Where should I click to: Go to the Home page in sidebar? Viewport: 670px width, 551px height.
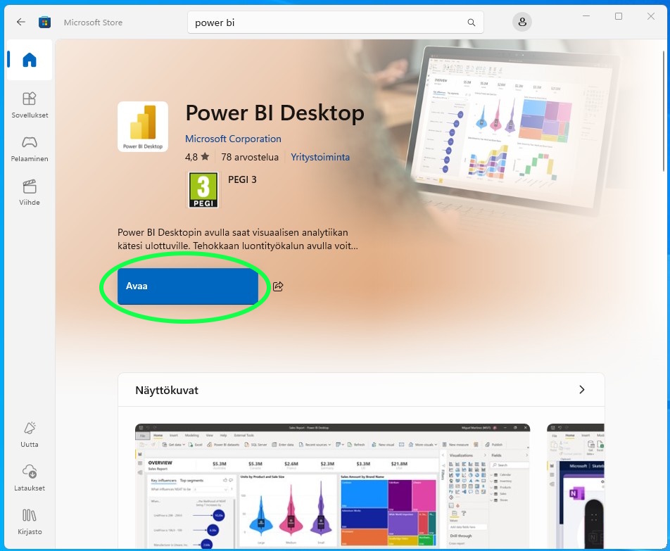(x=30, y=60)
